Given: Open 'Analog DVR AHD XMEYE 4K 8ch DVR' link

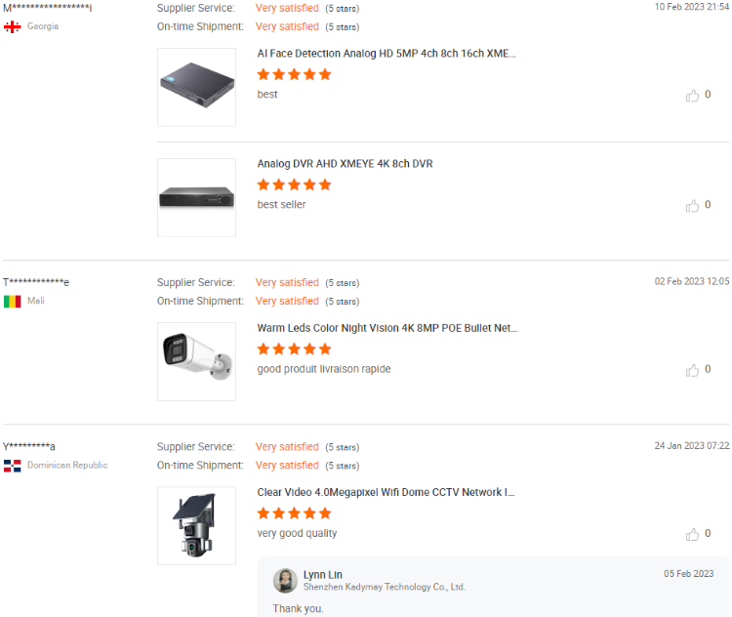Looking at the screenshot, I should 345,164.
